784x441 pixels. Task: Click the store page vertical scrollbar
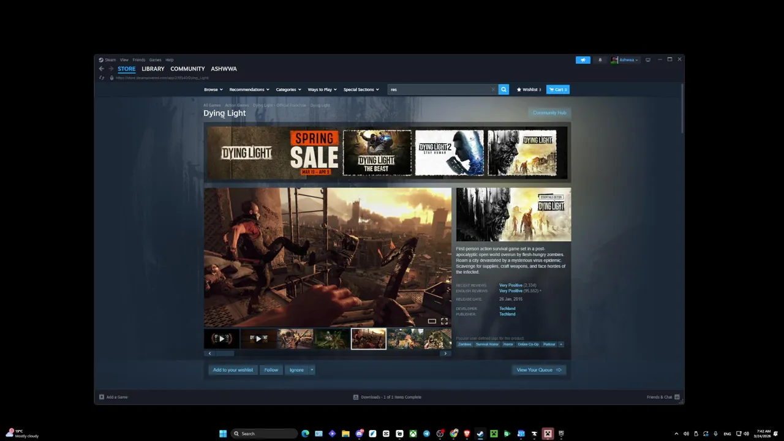[682, 107]
